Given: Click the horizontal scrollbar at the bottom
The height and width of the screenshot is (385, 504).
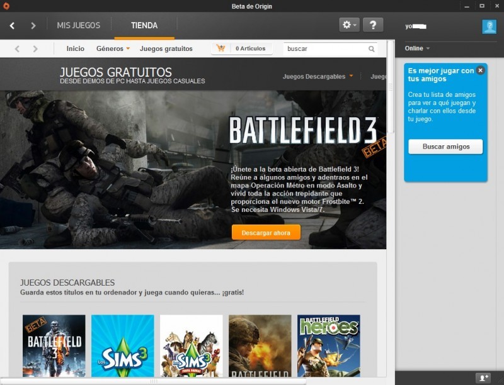Looking at the screenshot, I should 154,381.
